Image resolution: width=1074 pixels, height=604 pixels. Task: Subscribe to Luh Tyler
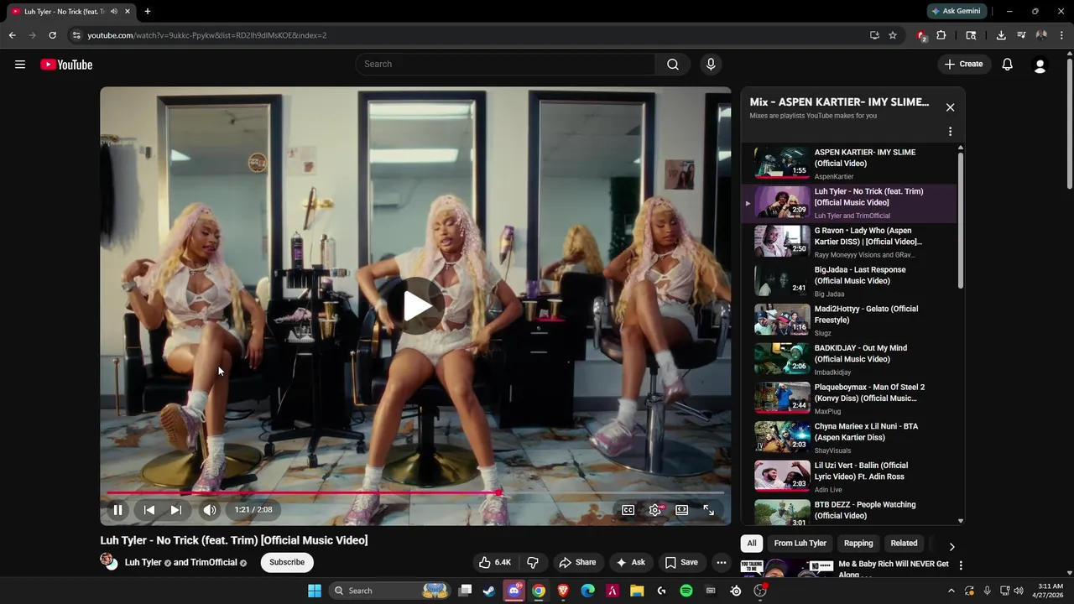coord(287,562)
